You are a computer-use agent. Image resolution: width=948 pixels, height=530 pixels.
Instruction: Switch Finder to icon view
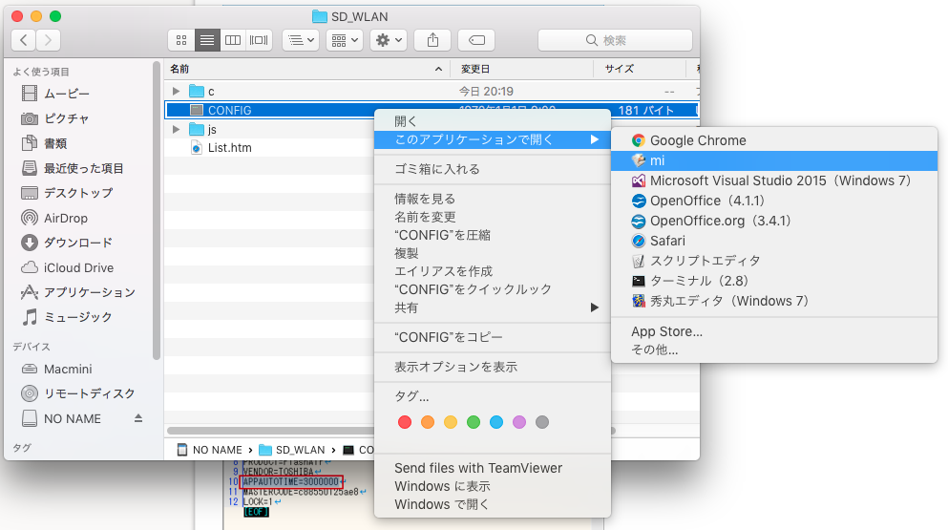click(180, 40)
